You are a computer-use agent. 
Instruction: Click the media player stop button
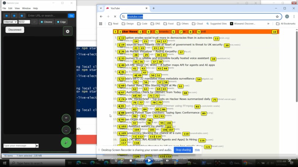click(x=131, y=161)
